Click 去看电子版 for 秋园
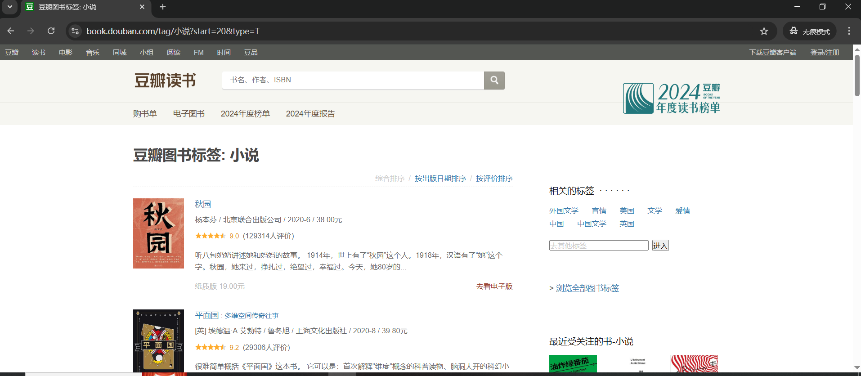Viewport: 861px width, 376px height. coord(494,286)
